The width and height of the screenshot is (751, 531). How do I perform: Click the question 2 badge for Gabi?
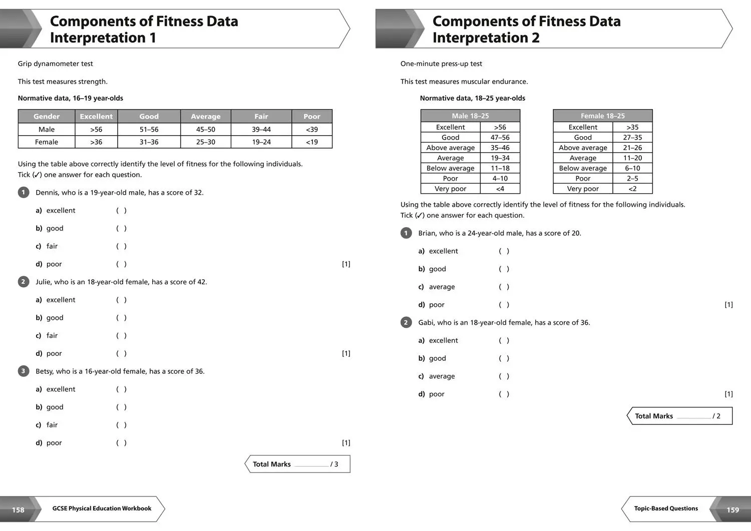click(406, 322)
